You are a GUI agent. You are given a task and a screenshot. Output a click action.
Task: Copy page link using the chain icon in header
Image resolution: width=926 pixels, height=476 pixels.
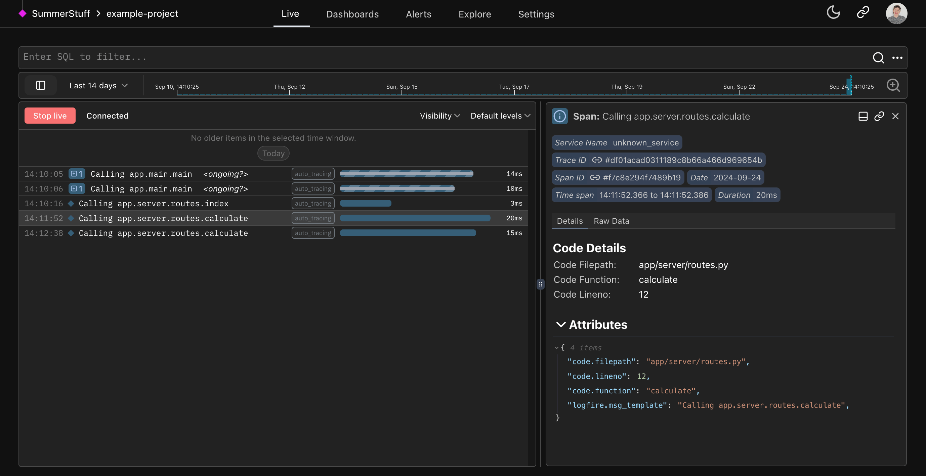863,12
